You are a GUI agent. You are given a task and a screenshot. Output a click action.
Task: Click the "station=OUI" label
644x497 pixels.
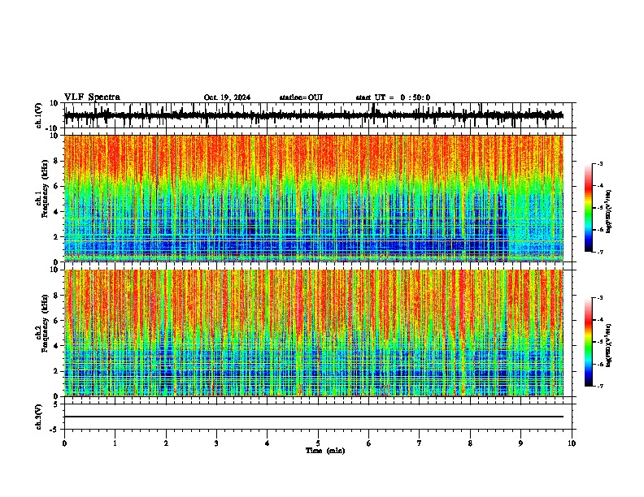point(301,97)
